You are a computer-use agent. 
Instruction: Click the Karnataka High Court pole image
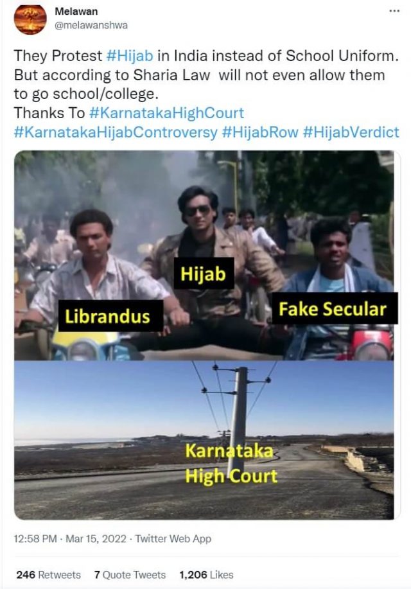pos(204,440)
